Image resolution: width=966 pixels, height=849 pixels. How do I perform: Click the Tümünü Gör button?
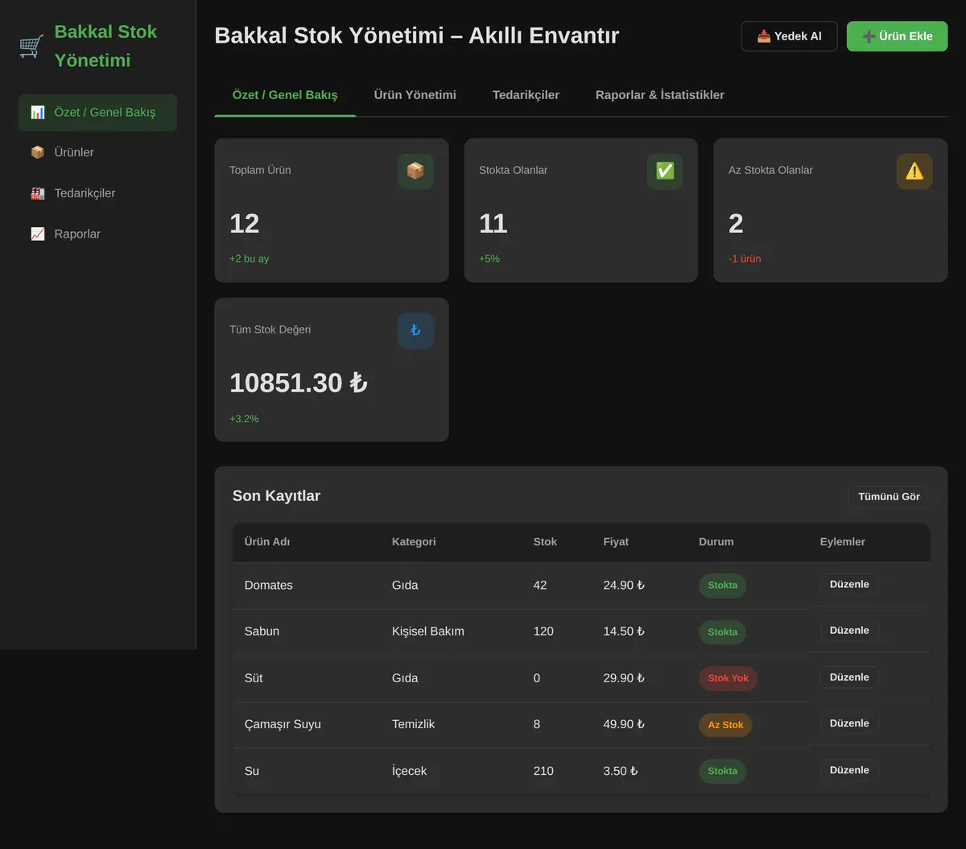click(x=889, y=496)
